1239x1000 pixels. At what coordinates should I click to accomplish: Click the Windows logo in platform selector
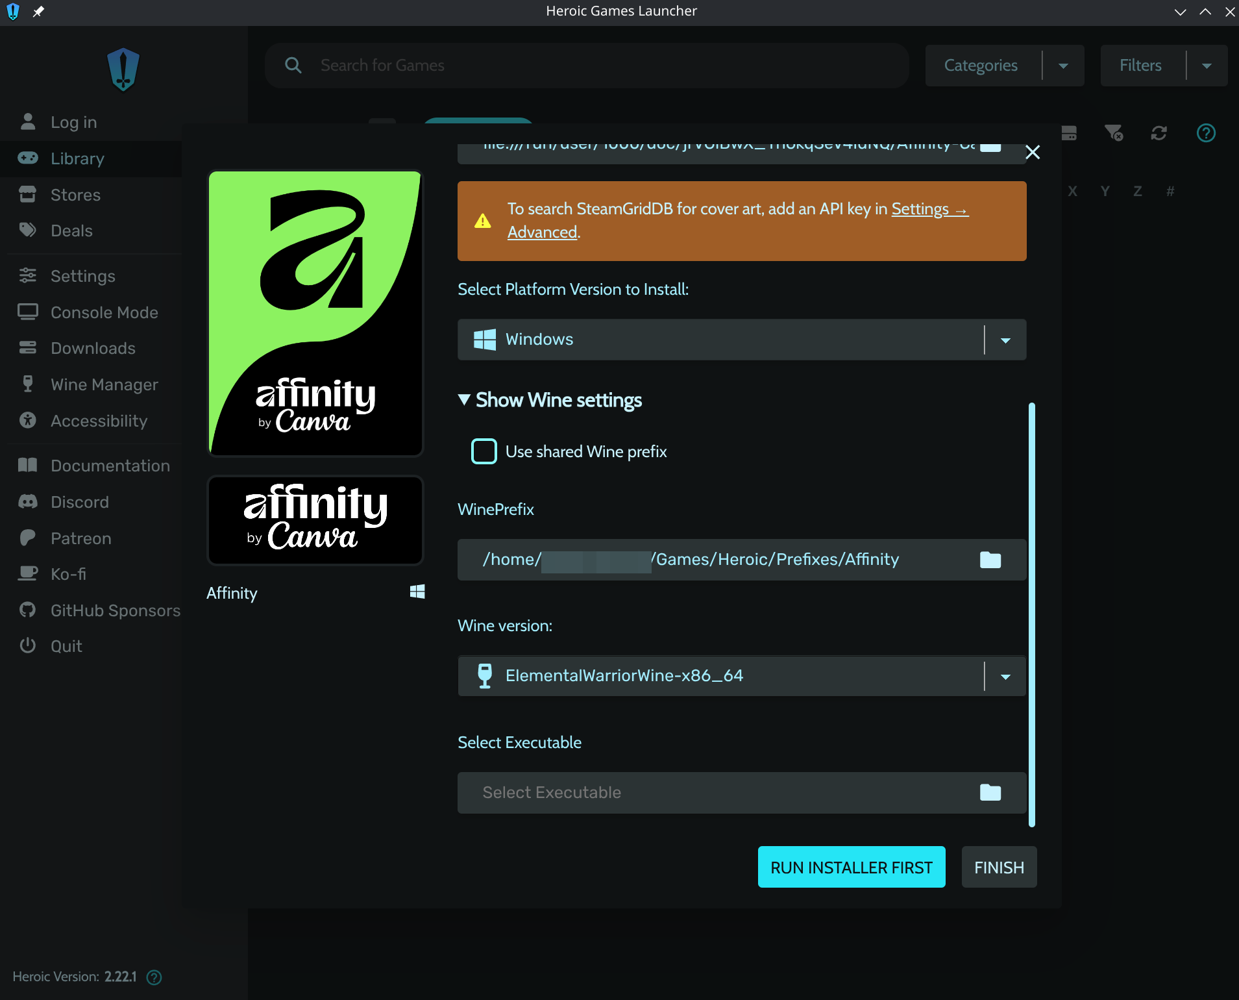pyautogui.click(x=485, y=340)
